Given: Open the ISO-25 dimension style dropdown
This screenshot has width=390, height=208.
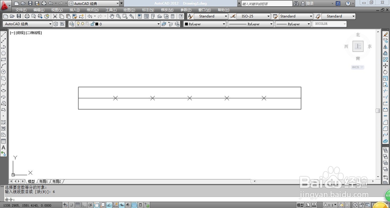Looking at the screenshot, I should pos(253,16).
